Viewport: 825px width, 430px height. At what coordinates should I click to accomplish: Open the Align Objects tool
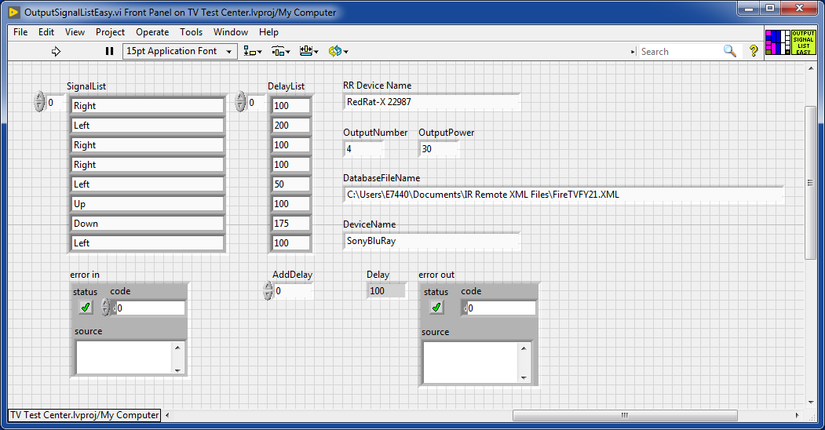253,51
